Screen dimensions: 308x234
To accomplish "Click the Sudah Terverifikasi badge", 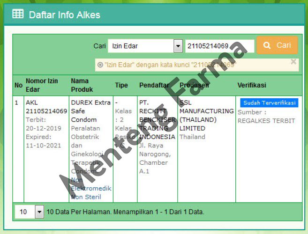I will [269, 102].
